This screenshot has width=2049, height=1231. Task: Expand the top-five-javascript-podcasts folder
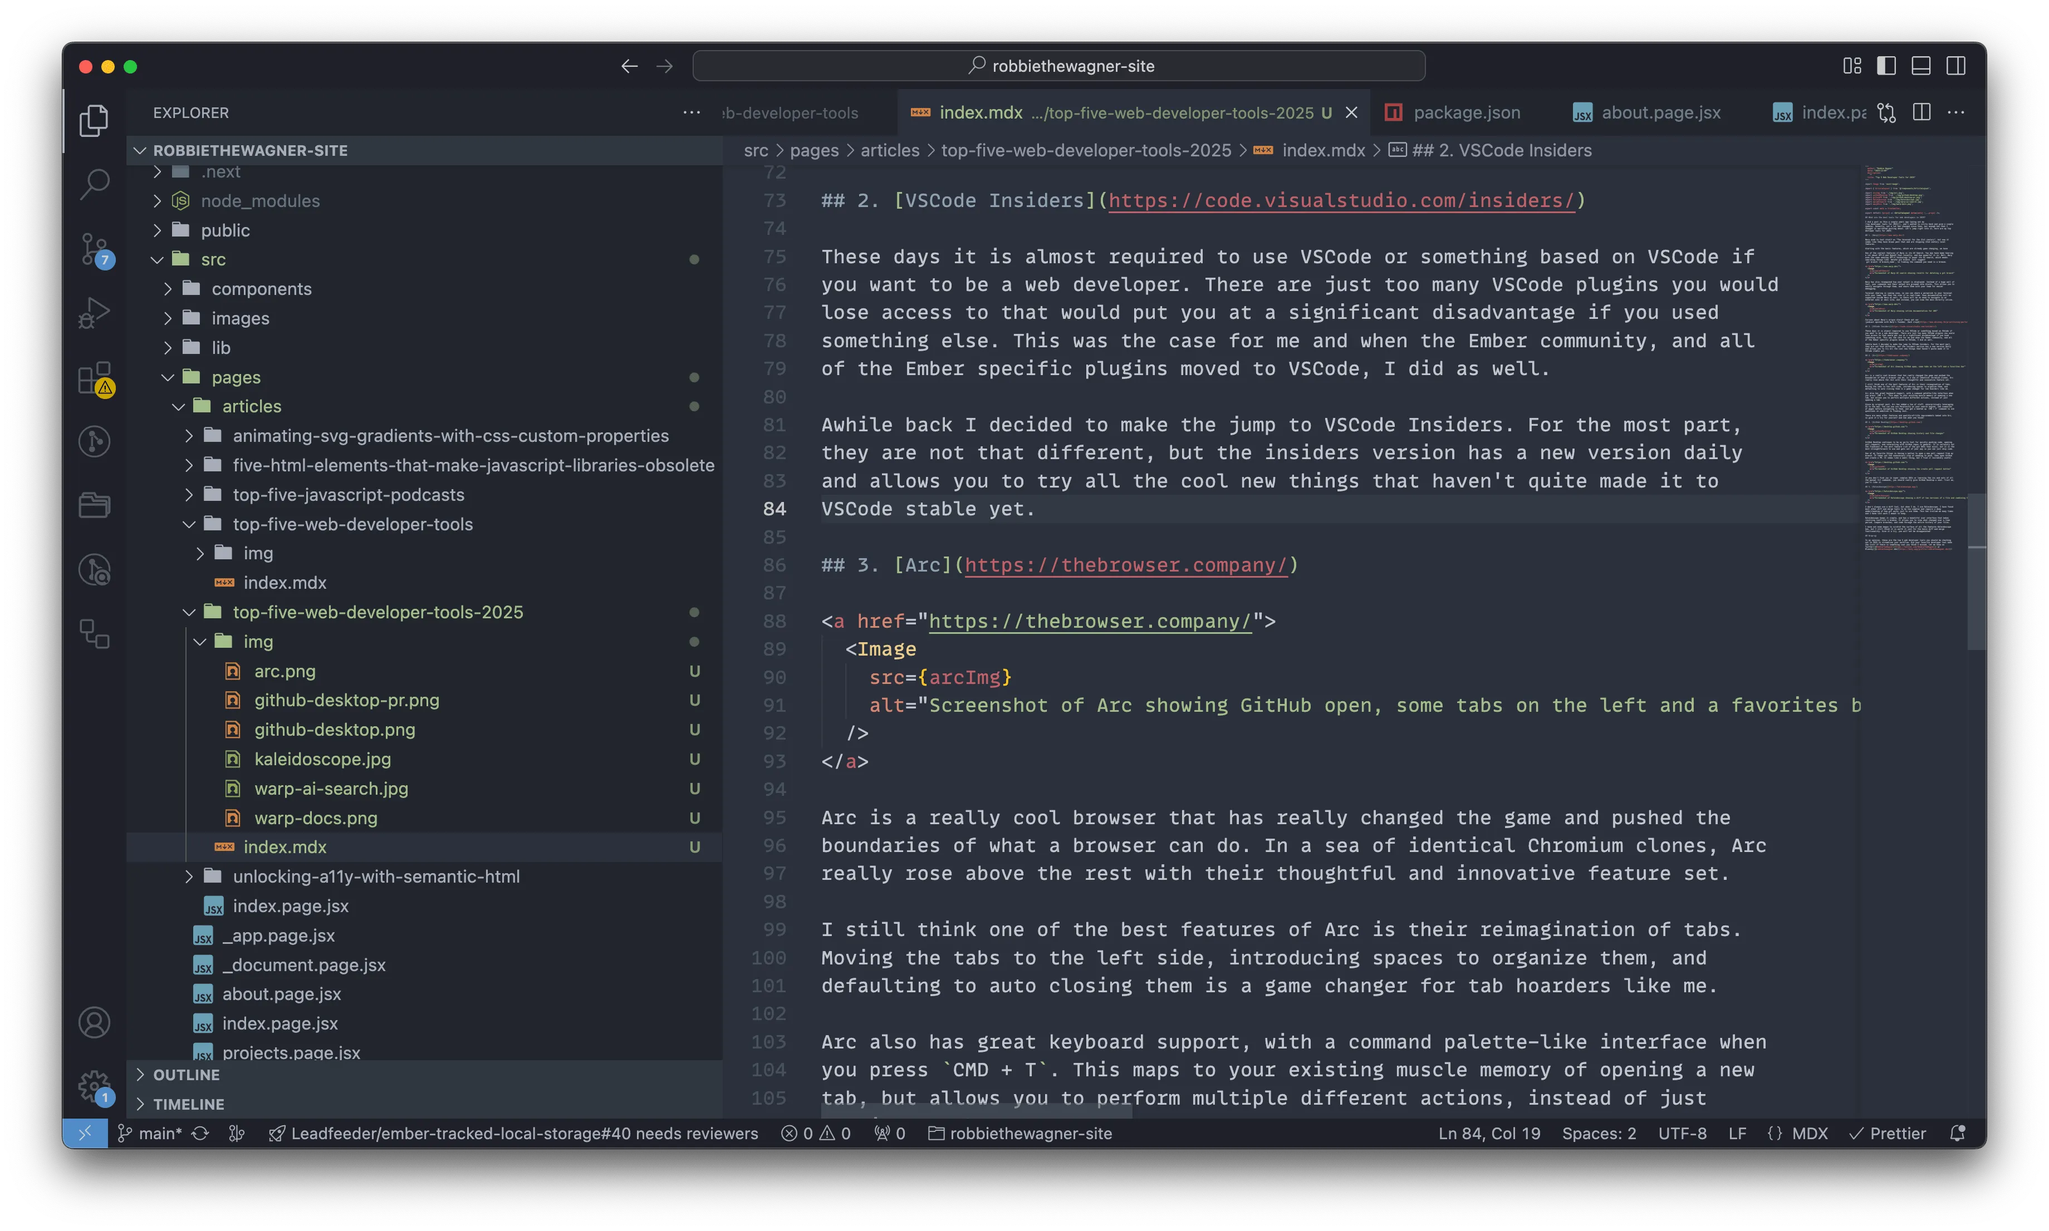click(424, 494)
